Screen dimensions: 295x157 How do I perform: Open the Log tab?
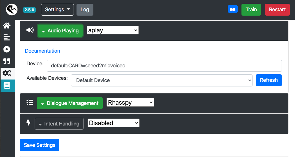pyautogui.click(x=85, y=10)
